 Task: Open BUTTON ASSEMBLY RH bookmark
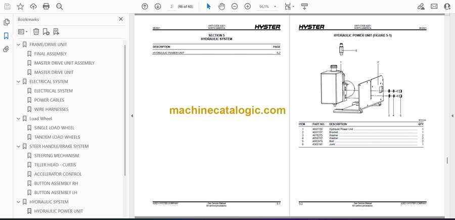tap(56, 184)
